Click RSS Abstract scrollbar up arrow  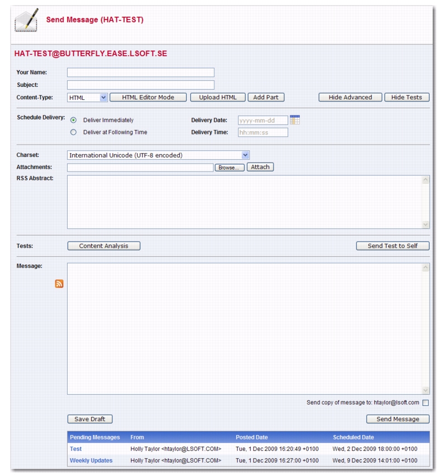tap(426, 180)
